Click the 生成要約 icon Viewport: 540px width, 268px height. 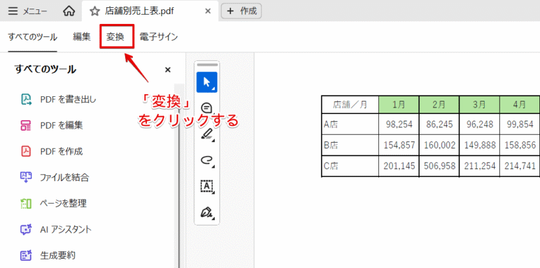point(26,255)
